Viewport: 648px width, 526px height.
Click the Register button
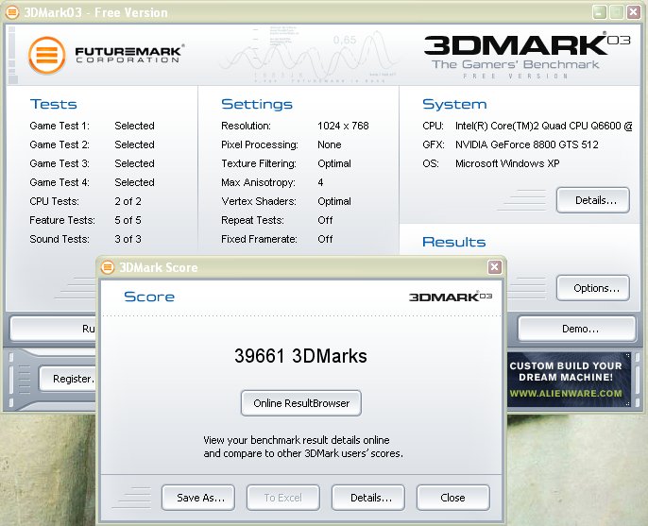(x=68, y=379)
